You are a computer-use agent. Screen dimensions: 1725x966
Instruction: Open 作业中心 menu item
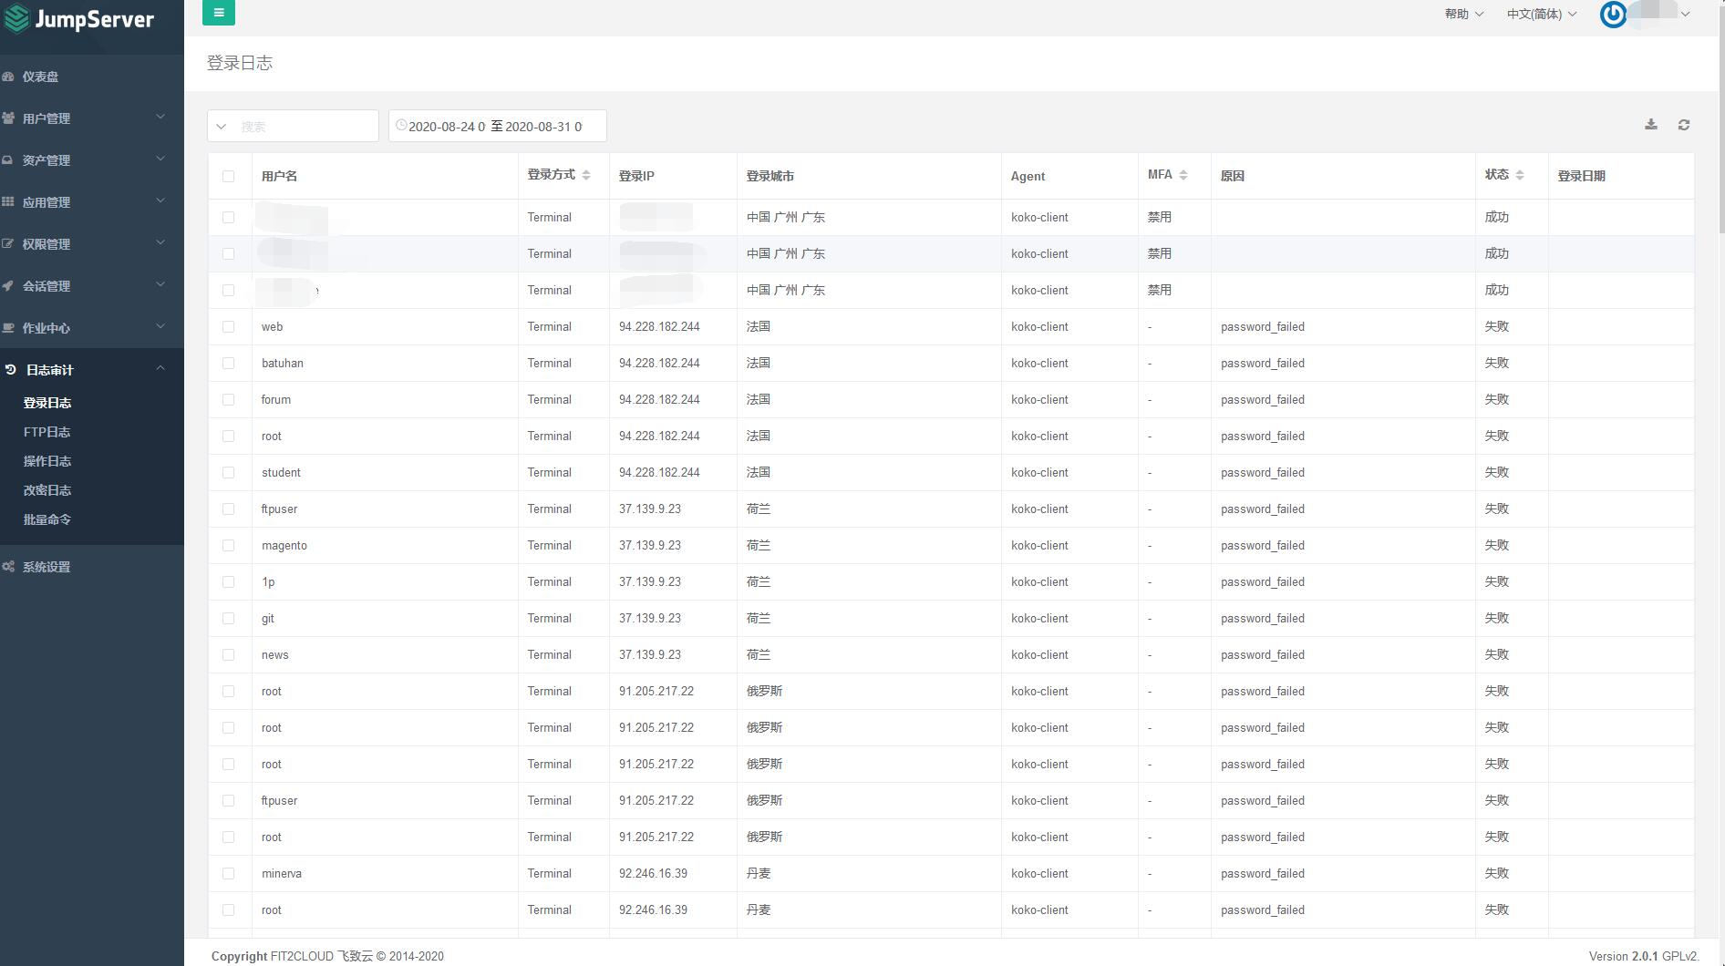click(46, 328)
